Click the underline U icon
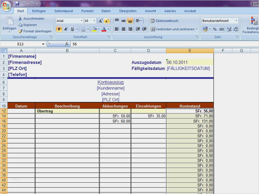Image resolution: width=259 pixels, height=194 pixels. coord(72,29)
